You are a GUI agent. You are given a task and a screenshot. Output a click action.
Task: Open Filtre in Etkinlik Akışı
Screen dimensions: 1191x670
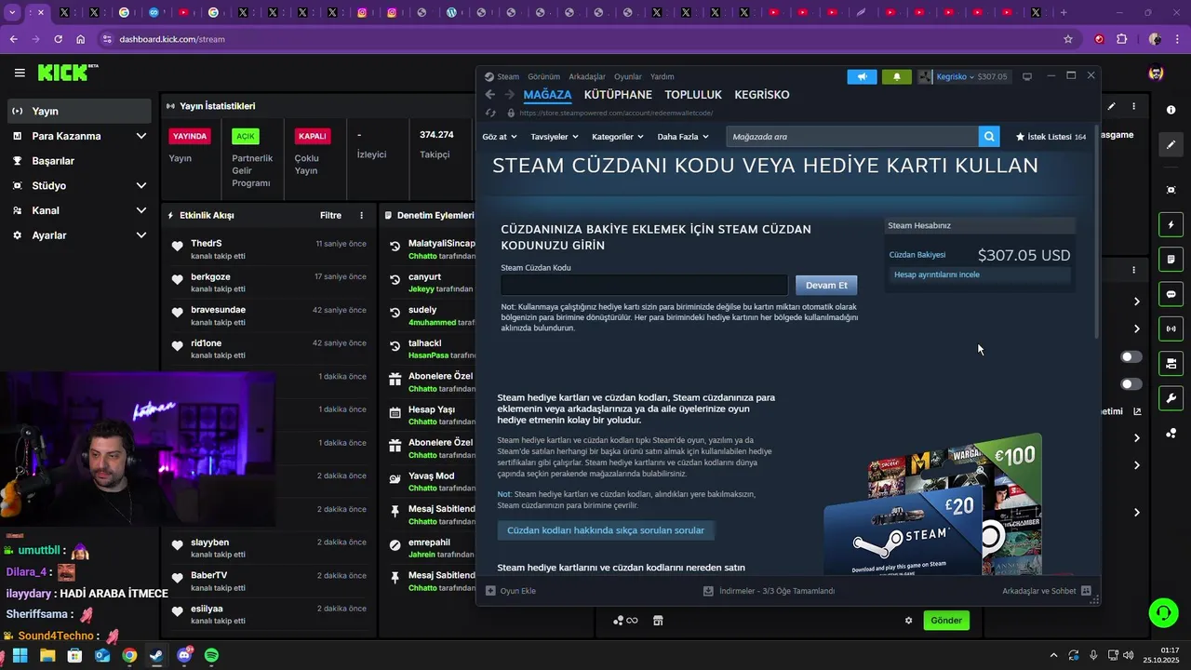point(330,215)
